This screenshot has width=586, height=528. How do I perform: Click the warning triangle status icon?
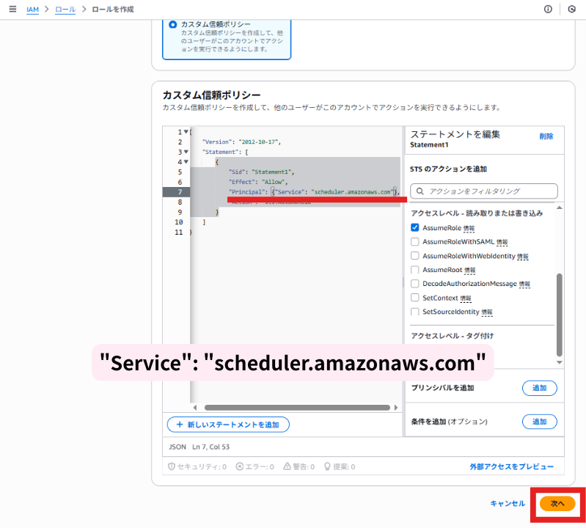point(287,466)
